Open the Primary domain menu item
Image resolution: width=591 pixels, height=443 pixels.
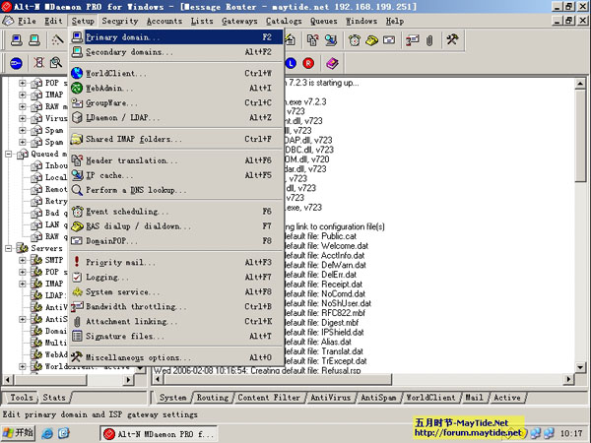tap(128, 37)
